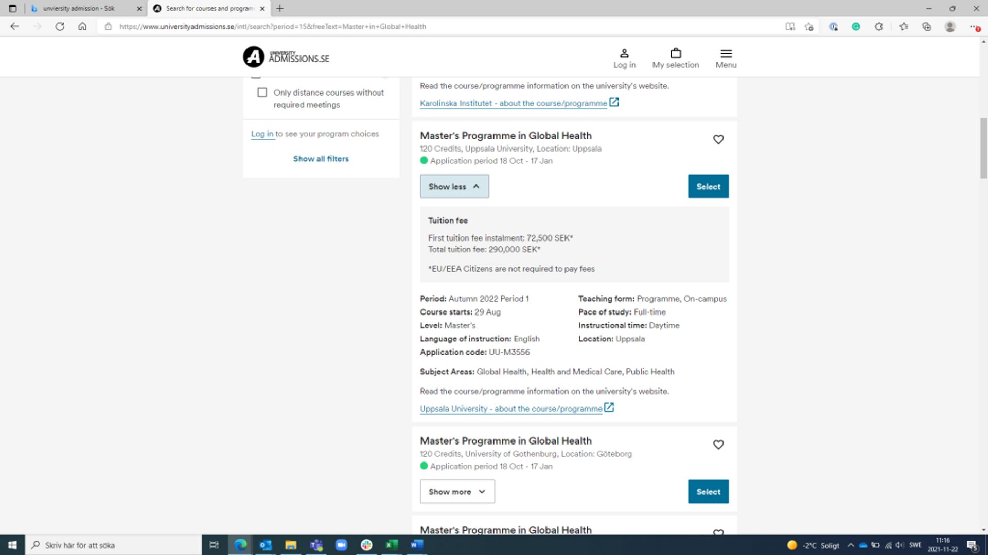Open the browser profile avatar
The height and width of the screenshot is (555, 988).
pos(950,27)
